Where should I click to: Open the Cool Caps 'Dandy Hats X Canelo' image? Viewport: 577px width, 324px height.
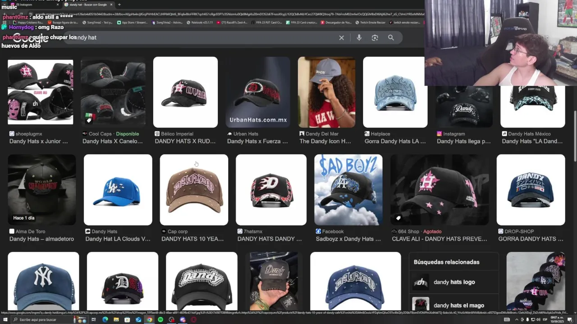[113, 92]
